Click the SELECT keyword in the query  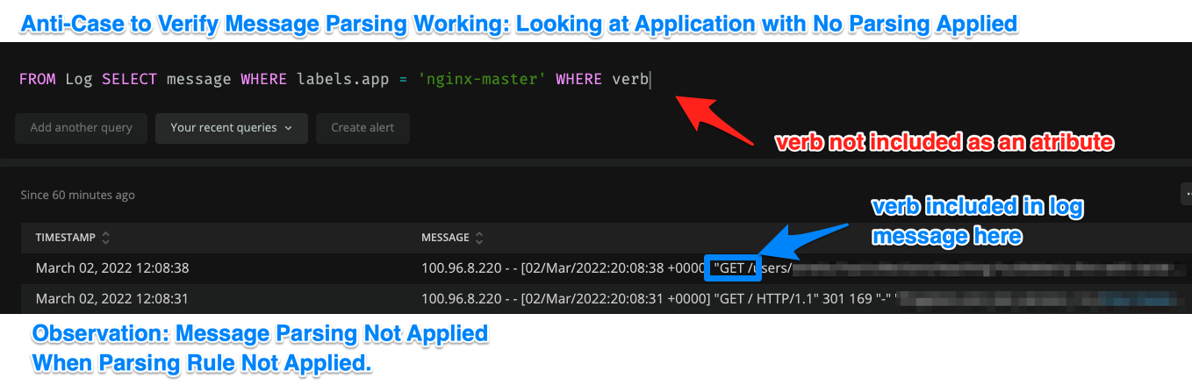[x=129, y=80]
